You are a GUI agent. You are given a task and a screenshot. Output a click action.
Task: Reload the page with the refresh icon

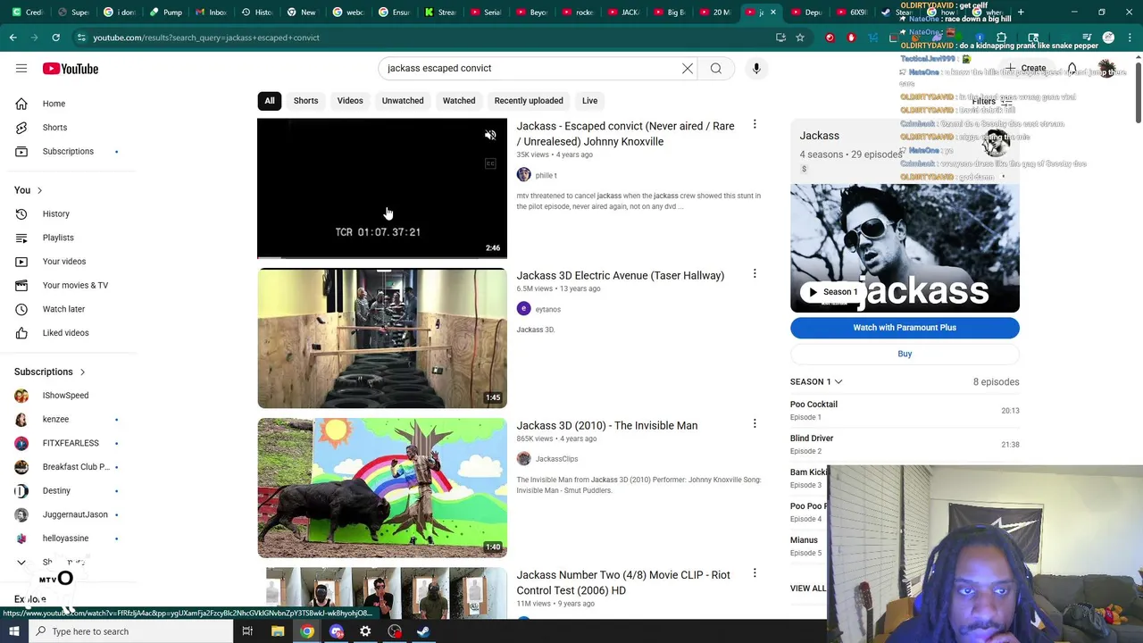(55, 38)
